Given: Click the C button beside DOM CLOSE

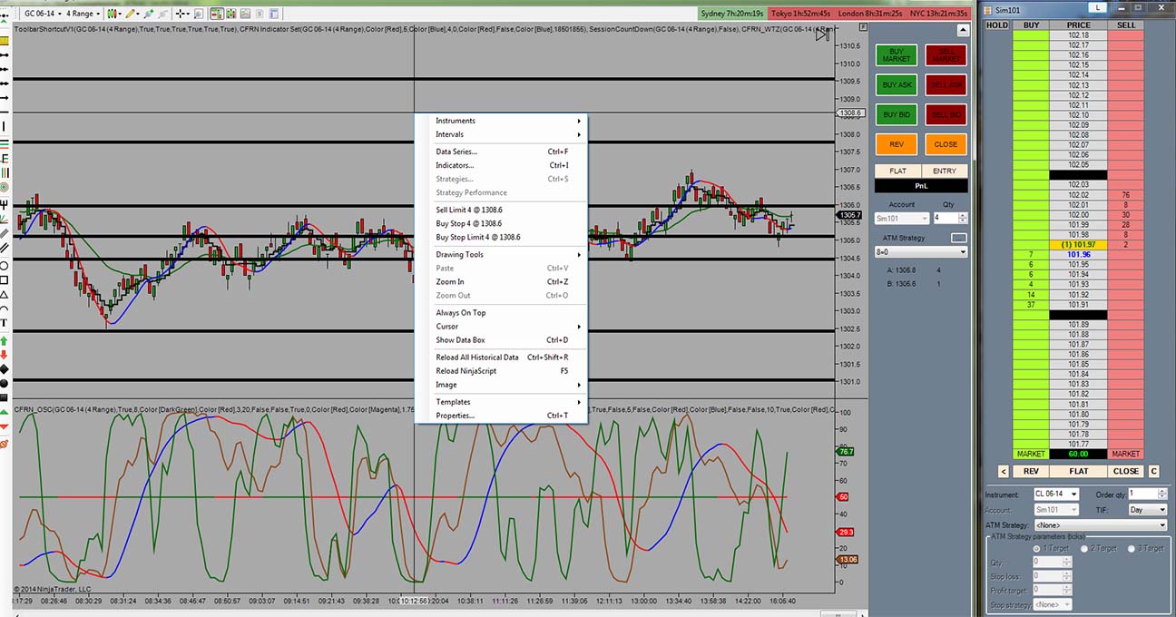Looking at the screenshot, I should click(1153, 471).
